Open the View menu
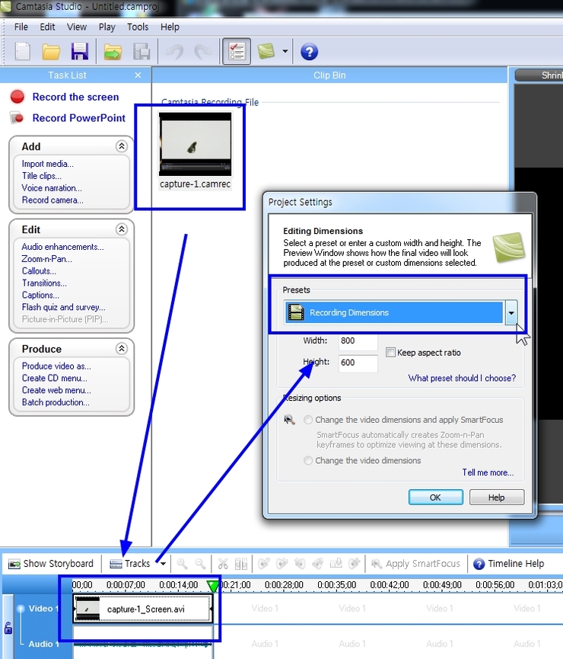The width and height of the screenshot is (563, 659). point(76,27)
